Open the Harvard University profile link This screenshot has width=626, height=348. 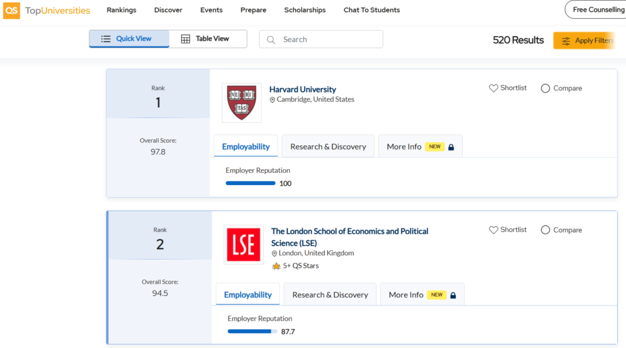coord(303,89)
